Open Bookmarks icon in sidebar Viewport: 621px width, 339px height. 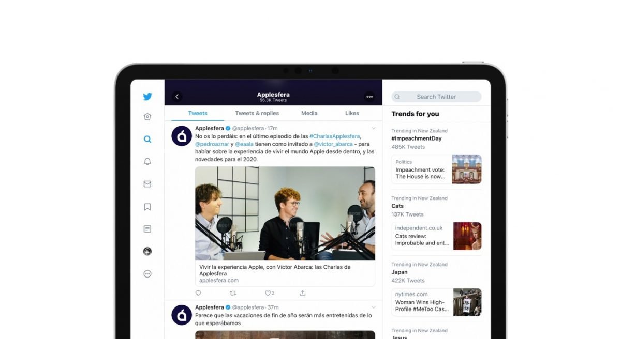pyautogui.click(x=147, y=207)
